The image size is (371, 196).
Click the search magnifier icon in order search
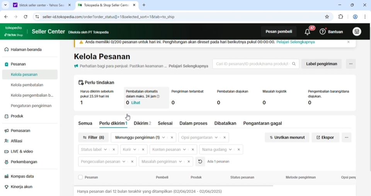tap(294, 64)
